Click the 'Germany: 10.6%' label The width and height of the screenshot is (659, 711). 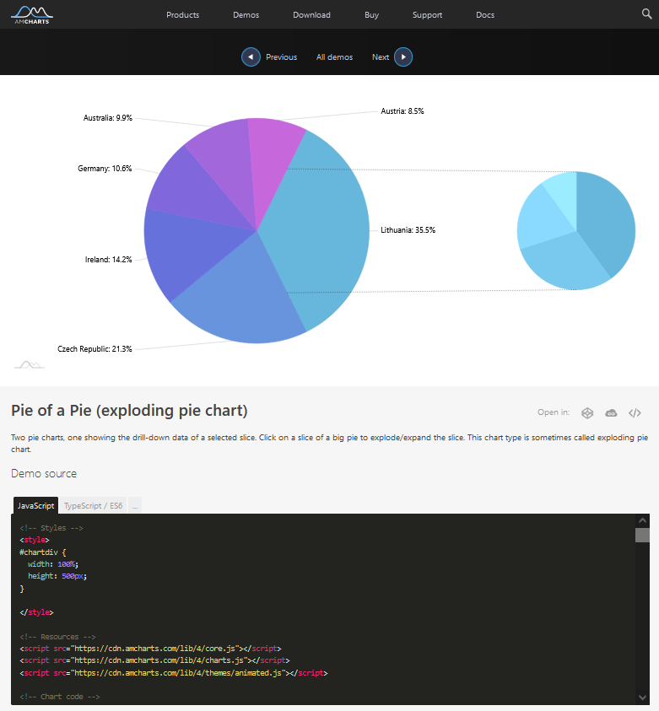(x=105, y=168)
